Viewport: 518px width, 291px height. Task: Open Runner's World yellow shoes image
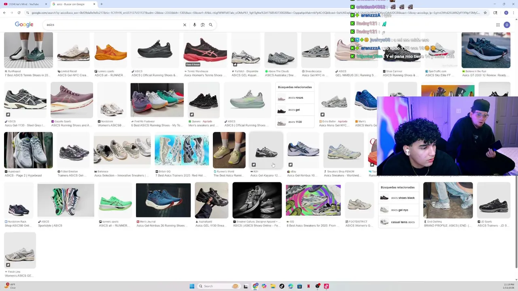pos(229,150)
